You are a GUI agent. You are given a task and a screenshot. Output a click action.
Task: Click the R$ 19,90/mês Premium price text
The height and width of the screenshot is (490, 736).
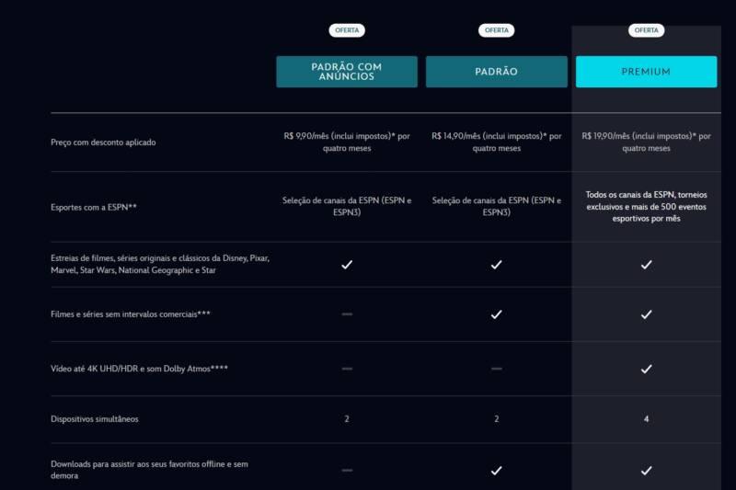[x=646, y=142]
